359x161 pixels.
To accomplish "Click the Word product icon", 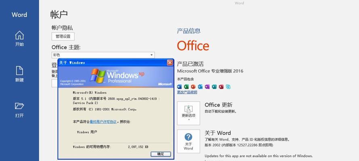I will 179,87.
